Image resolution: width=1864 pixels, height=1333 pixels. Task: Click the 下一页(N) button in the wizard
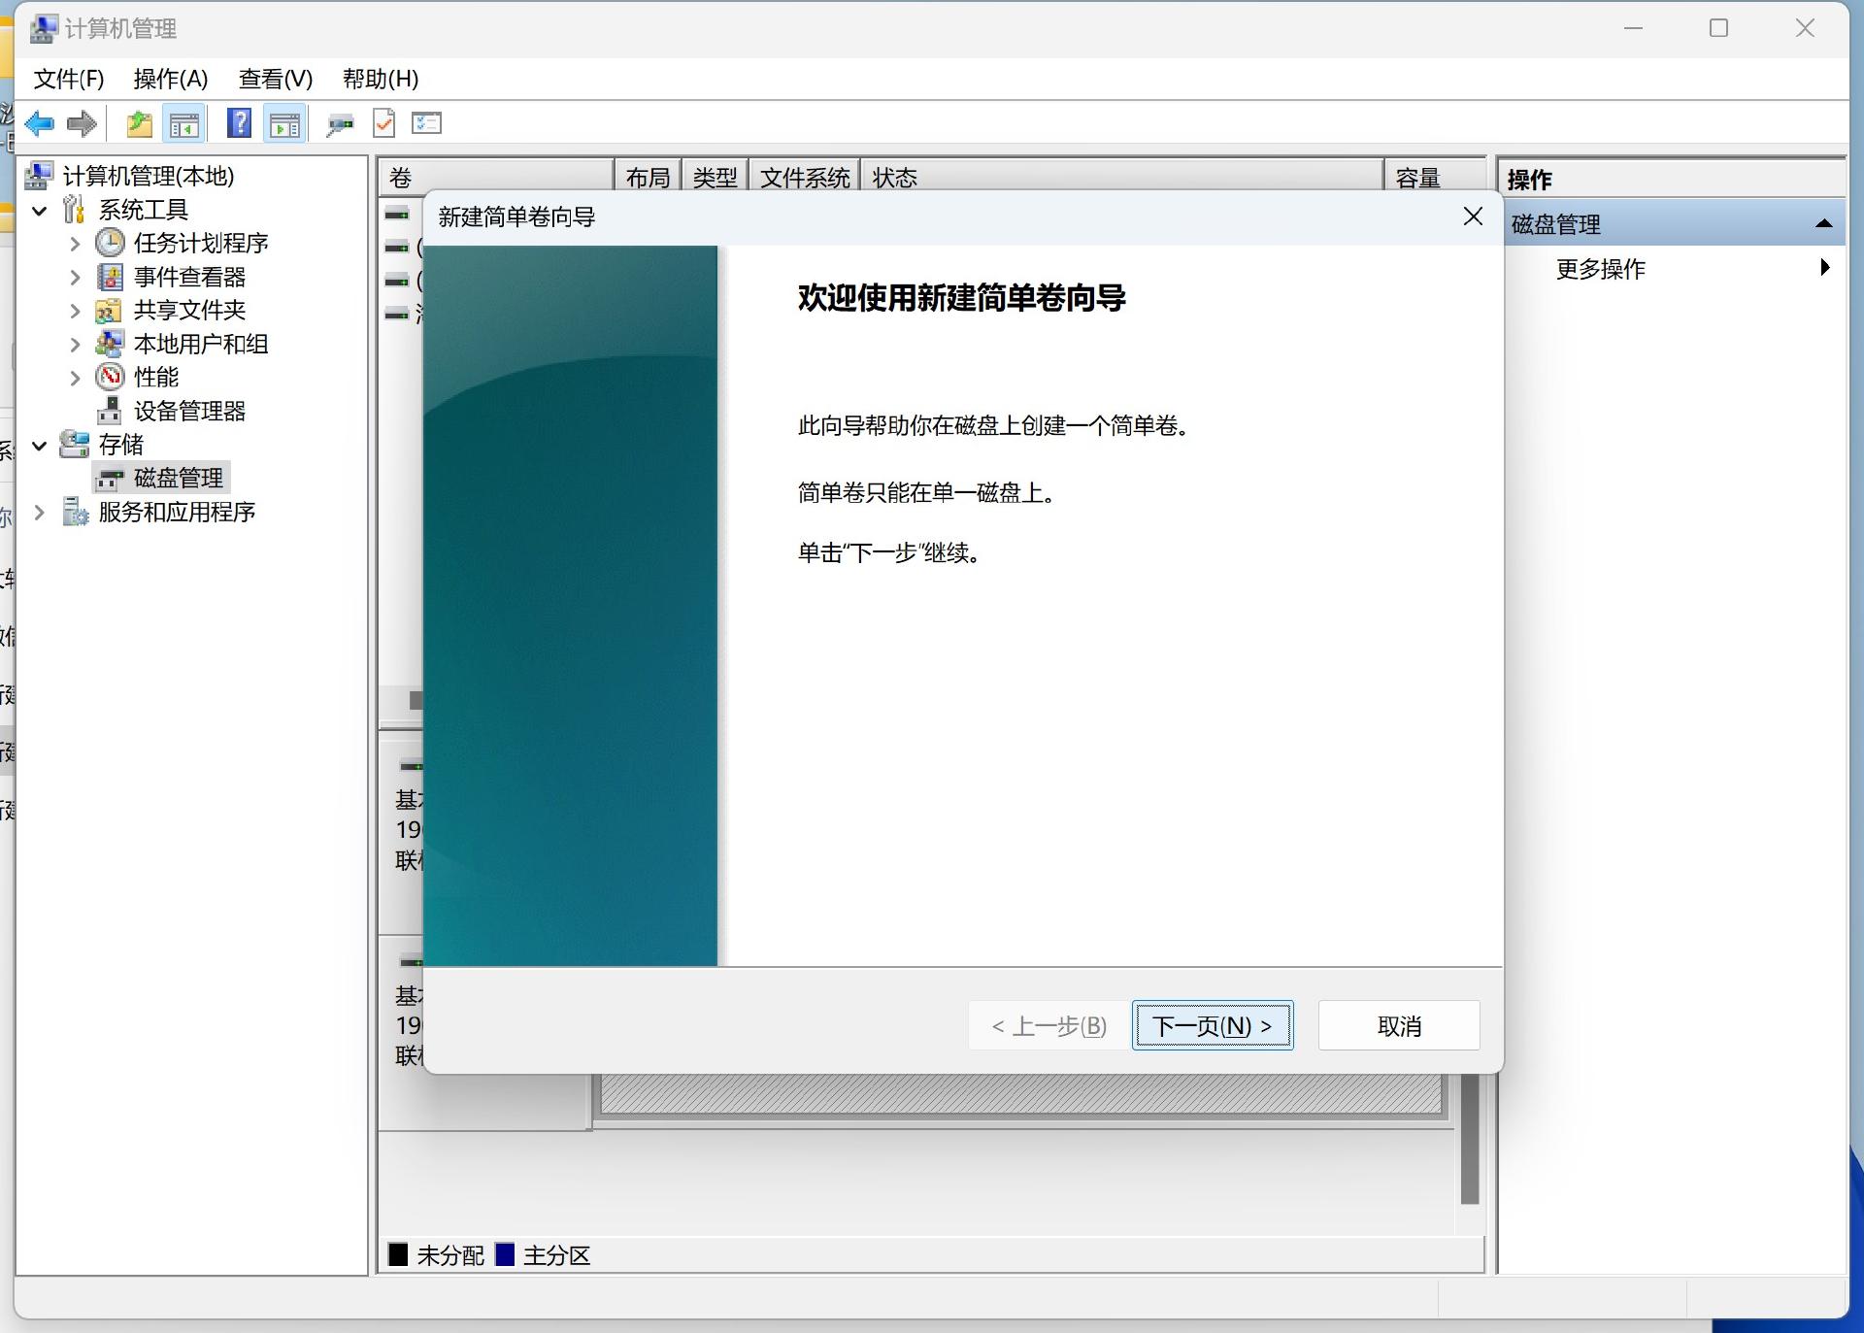tap(1212, 1025)
